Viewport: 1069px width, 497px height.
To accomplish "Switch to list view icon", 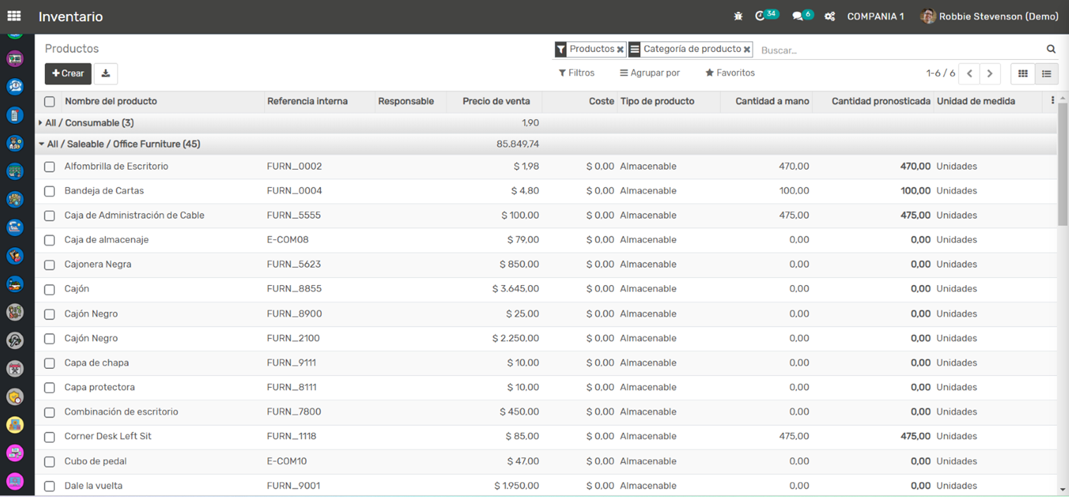I will click(x=1046, y=73).
